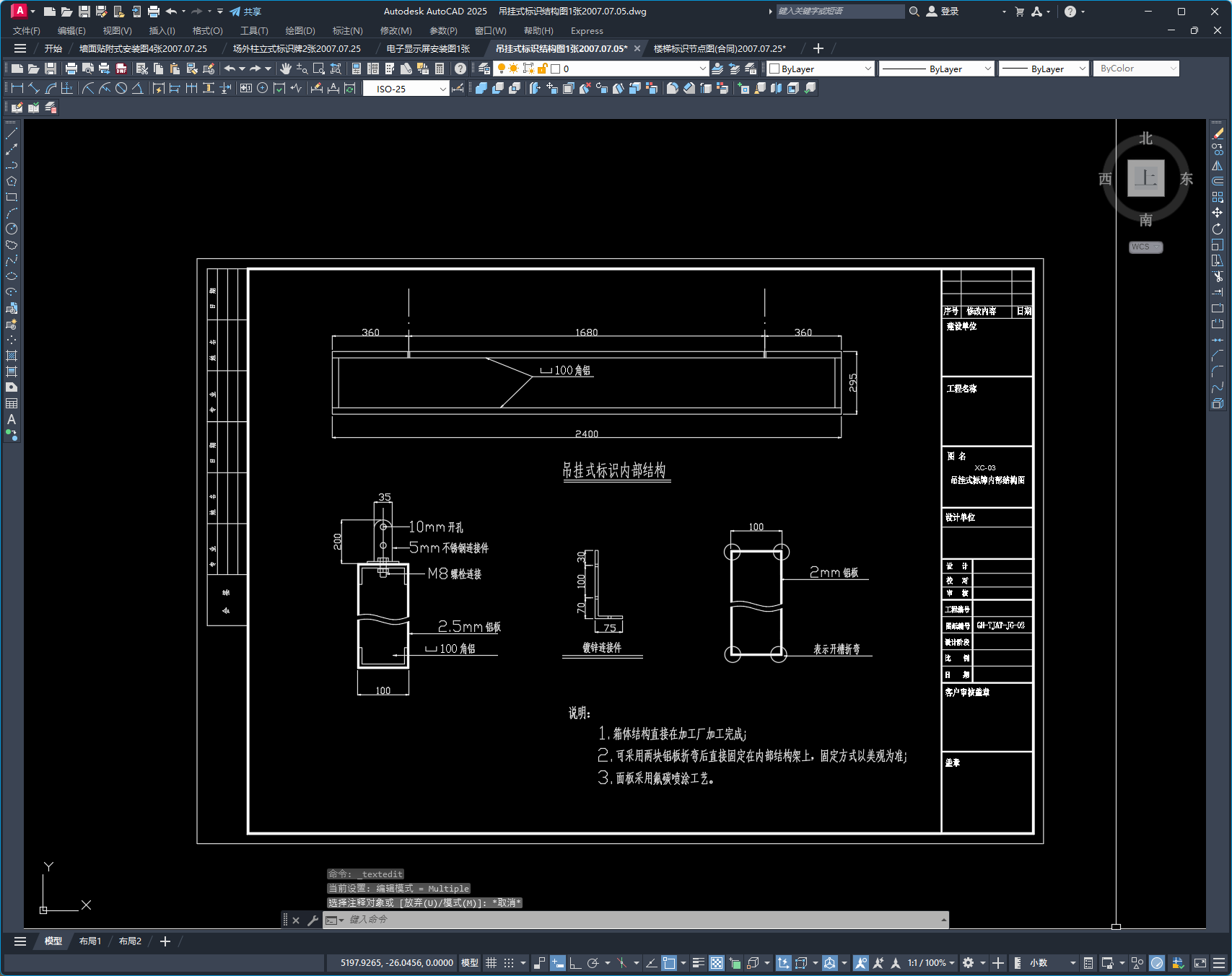Image resolution: width=1232 pixels, height=976 pixels.
Task: Expand the workspace switching gear dropdown
Action: coord(982,963)
